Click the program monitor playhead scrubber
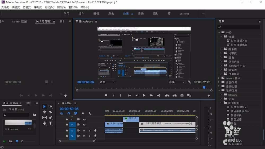 tap(204, 87)
